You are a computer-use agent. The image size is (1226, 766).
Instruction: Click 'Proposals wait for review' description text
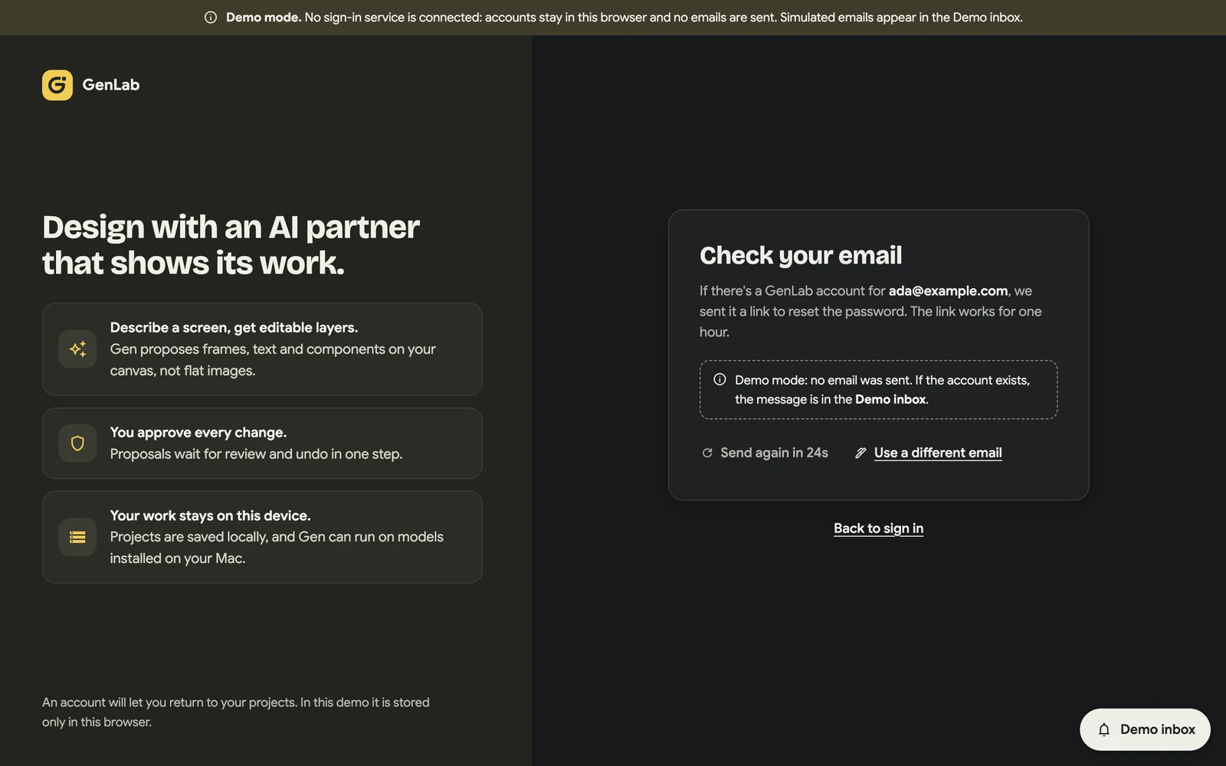pyautogui.click(x=256, y=454)
